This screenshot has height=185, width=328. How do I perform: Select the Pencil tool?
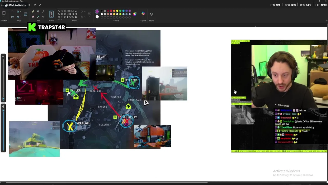33,11
